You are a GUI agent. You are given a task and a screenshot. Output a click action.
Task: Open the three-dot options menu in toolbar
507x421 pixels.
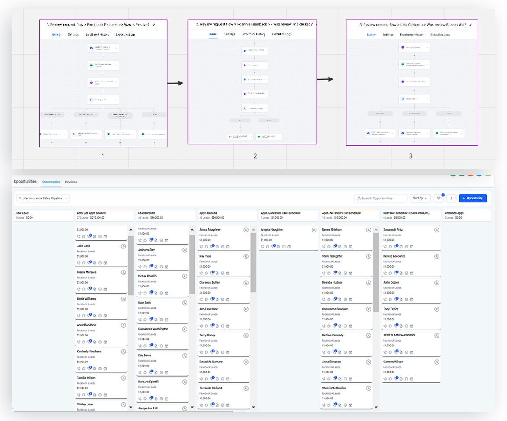coord(452,198)
